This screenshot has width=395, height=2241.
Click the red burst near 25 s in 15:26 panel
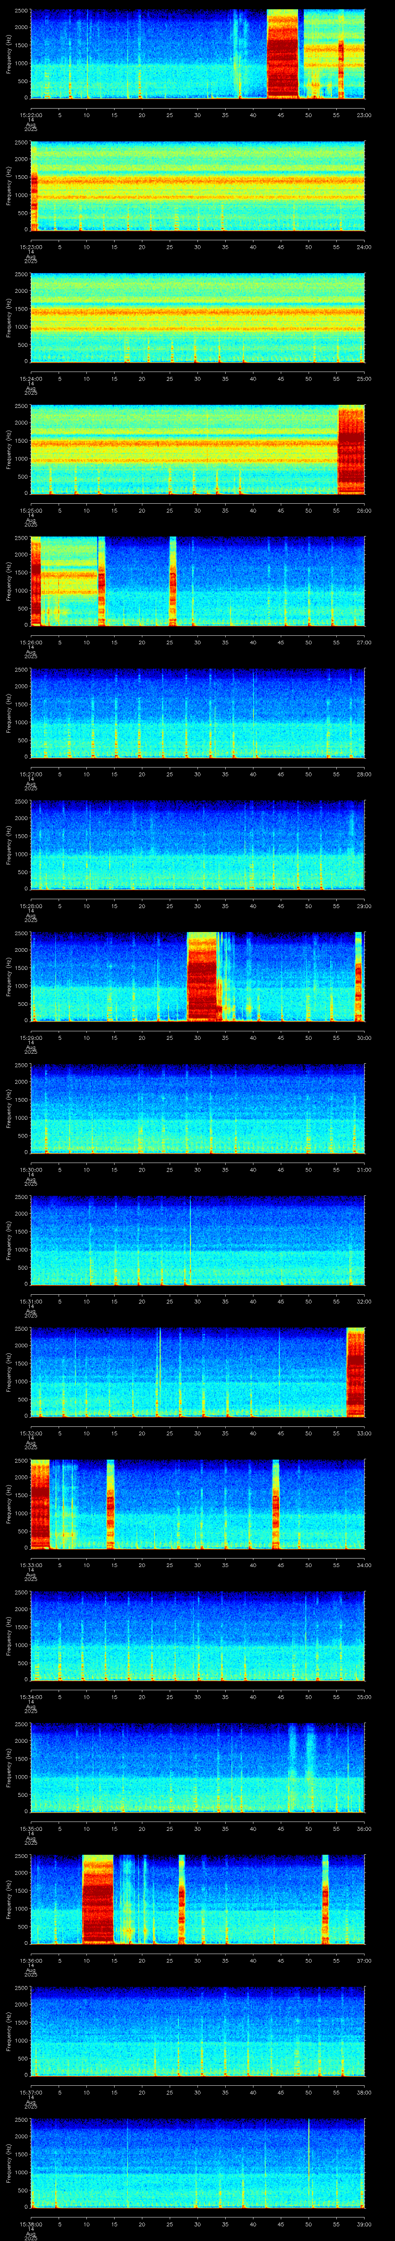point(173,581)
